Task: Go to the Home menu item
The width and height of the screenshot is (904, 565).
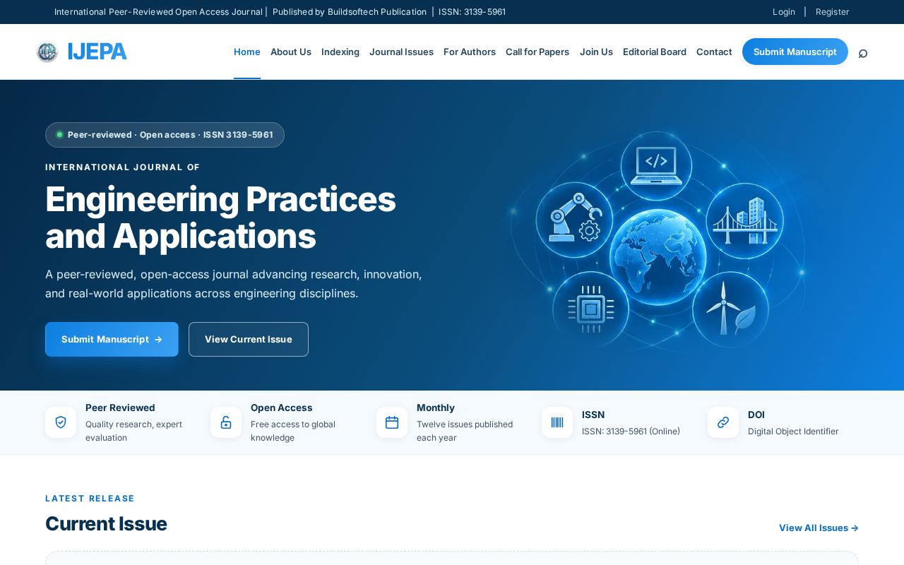Action: coord(247,52)
